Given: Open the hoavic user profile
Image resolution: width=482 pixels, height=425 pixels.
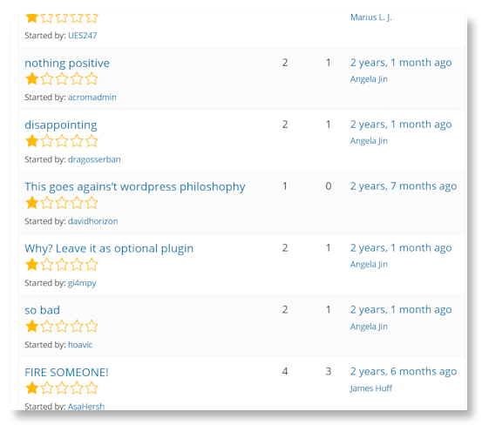Looking at the screenshot, I should click(80, 345).
